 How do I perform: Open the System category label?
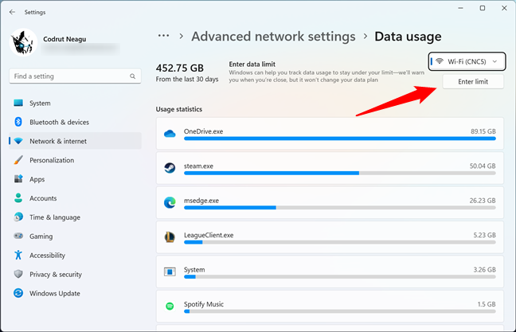[40, 104]
